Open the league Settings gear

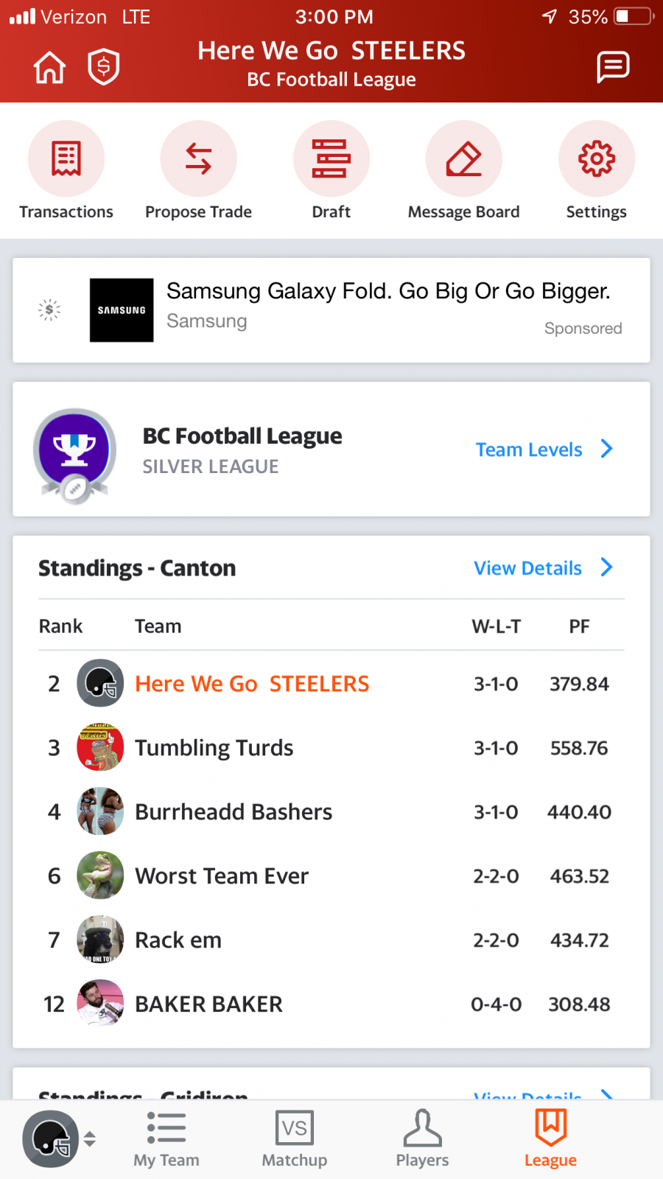pyautogui.click(x=597, y=158)
